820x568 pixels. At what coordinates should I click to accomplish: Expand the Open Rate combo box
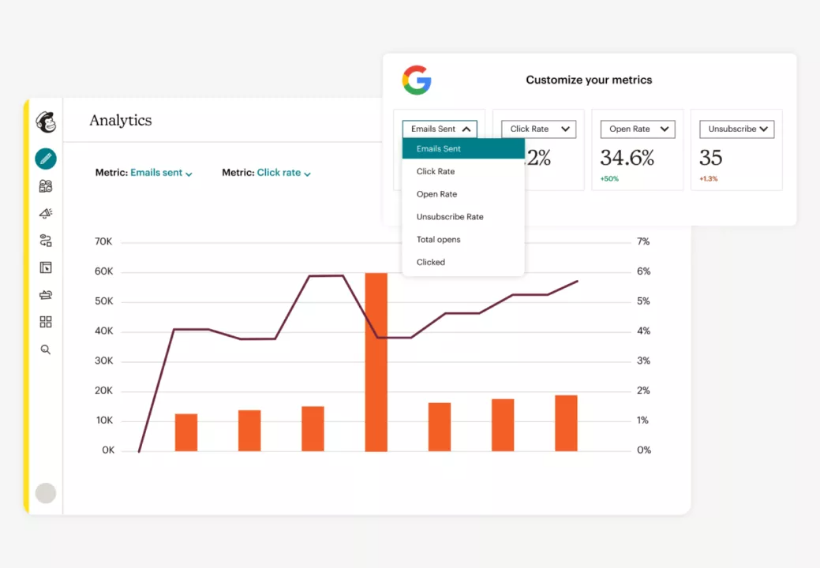[x=638, y=129]
